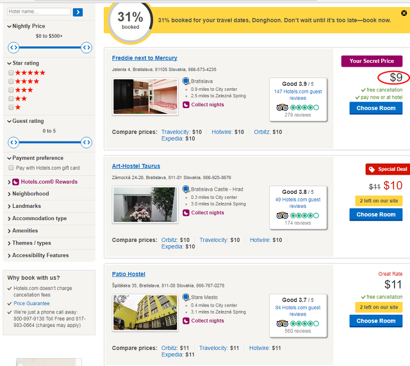Submit hotel name search arrow button
Viewport: 410px width, 366px height.
tap(78, 12)
